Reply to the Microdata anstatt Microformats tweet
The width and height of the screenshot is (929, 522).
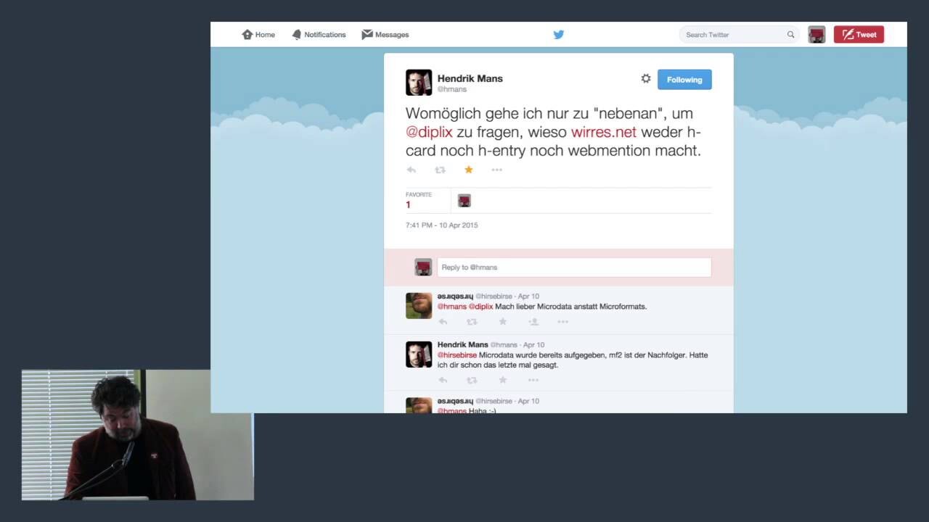coord(443,322)
